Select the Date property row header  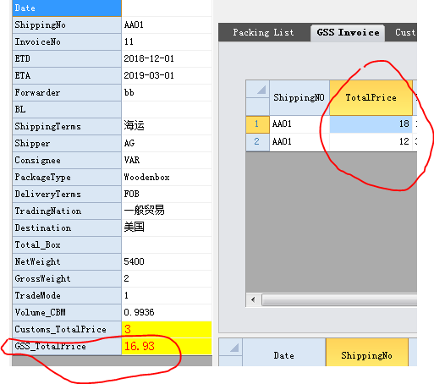coord(67,8)
